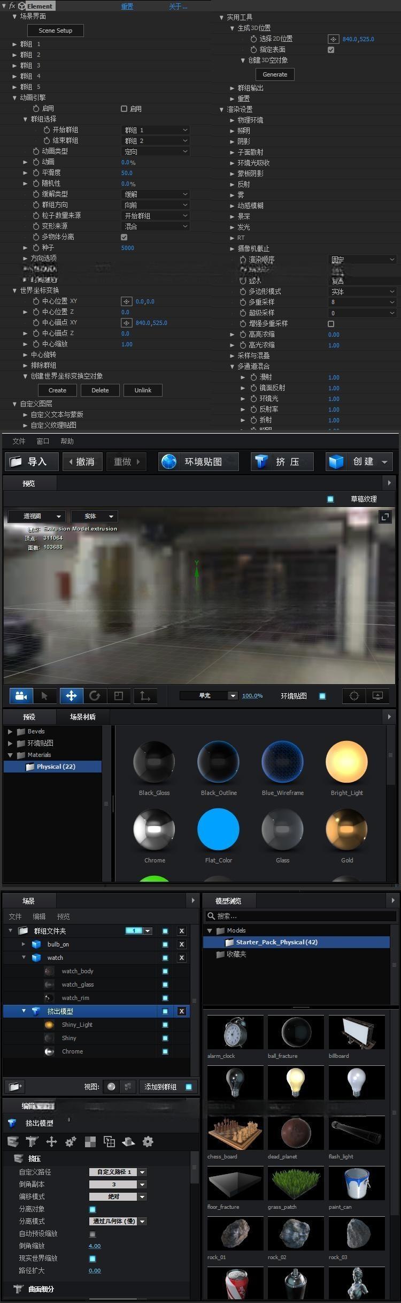This screenshot has width=401, height=1303.
Task: Open the 文件 menu in top menu bar
Action: pos(19,441)
